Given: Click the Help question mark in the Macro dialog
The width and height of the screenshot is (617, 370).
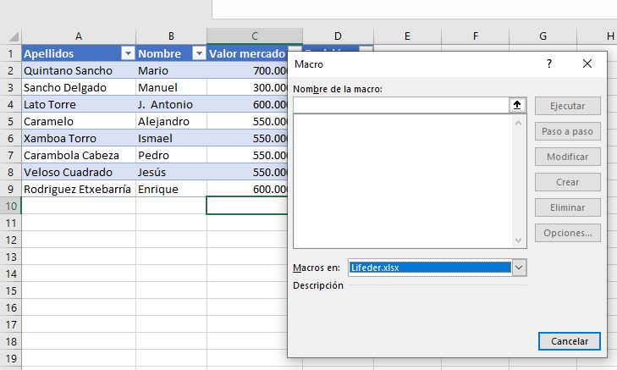Looking at the screenshot, I should [549, 64].
